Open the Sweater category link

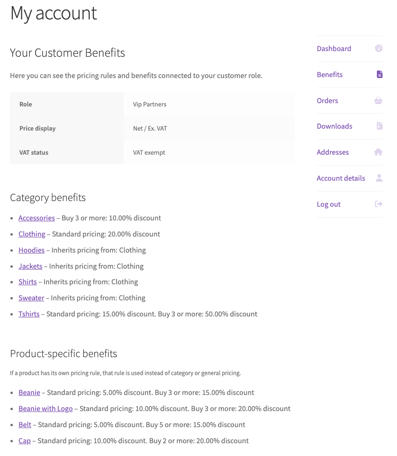click(31, 298)
